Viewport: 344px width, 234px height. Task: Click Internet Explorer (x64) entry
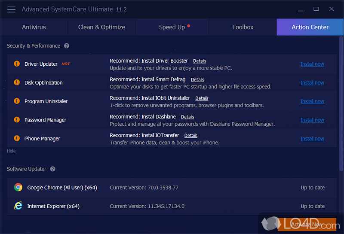pyautogui.click(x=53, y=206)
